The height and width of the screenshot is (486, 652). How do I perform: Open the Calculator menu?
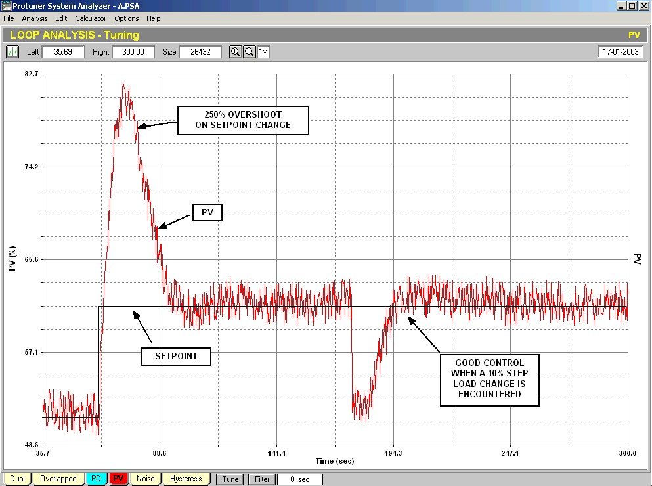pos(91,18)
